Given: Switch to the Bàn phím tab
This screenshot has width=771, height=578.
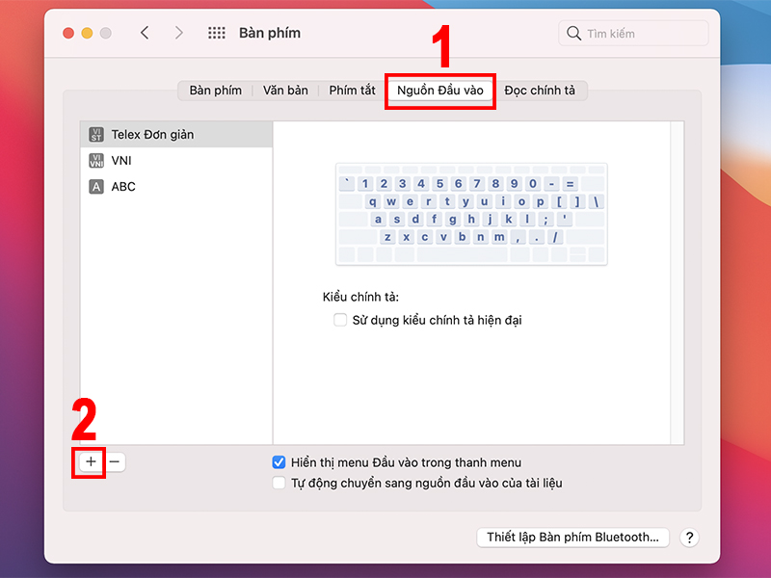Looking at the screenshot, I should [215, 91].
